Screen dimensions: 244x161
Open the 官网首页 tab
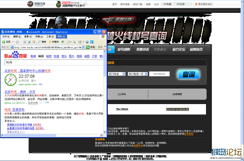coord(196,49)
